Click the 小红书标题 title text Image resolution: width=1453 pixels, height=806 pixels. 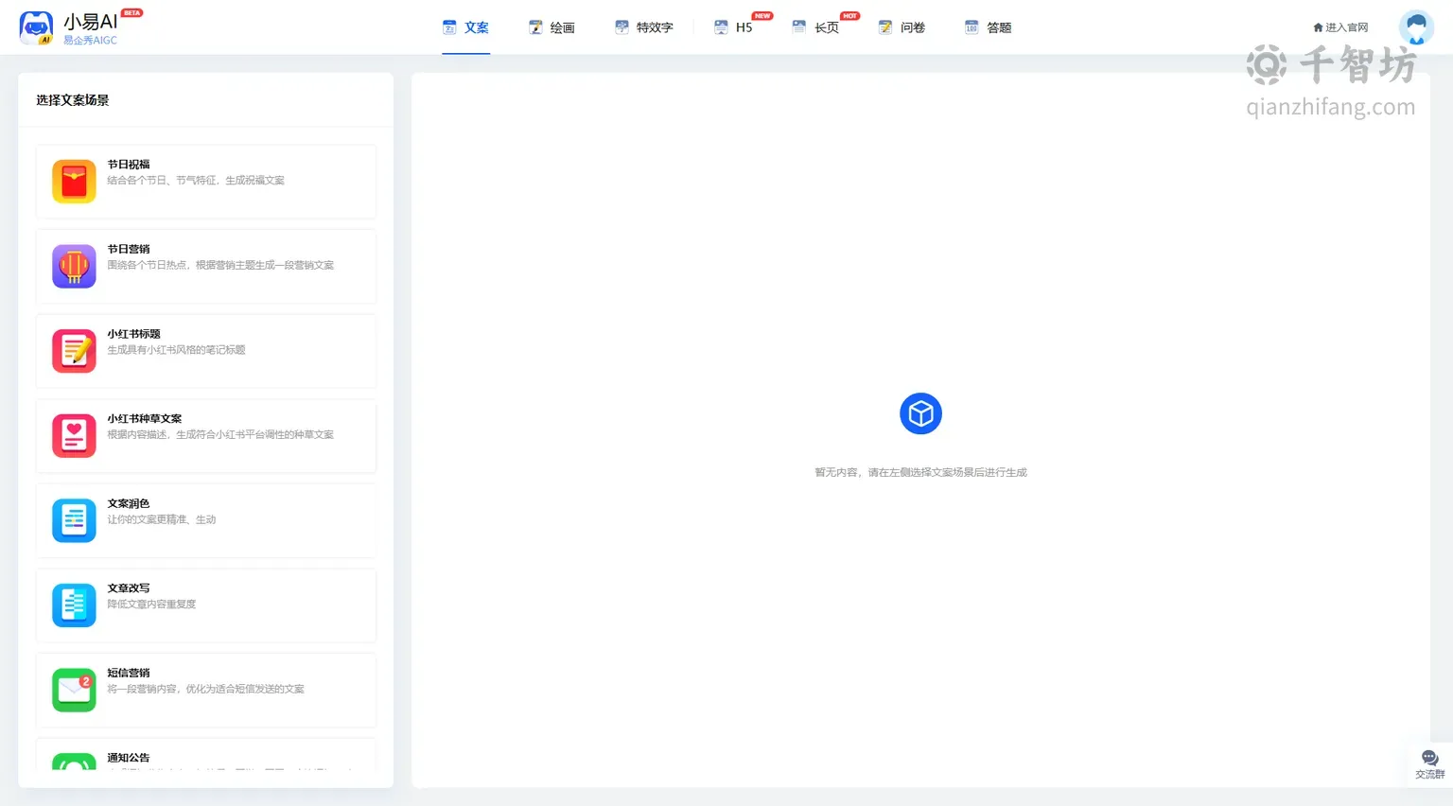(133, 334)
